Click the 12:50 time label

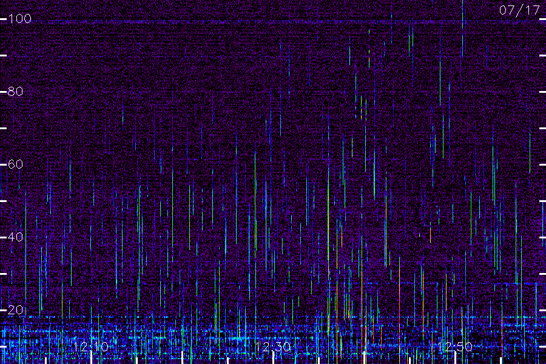tap(455, 346)
